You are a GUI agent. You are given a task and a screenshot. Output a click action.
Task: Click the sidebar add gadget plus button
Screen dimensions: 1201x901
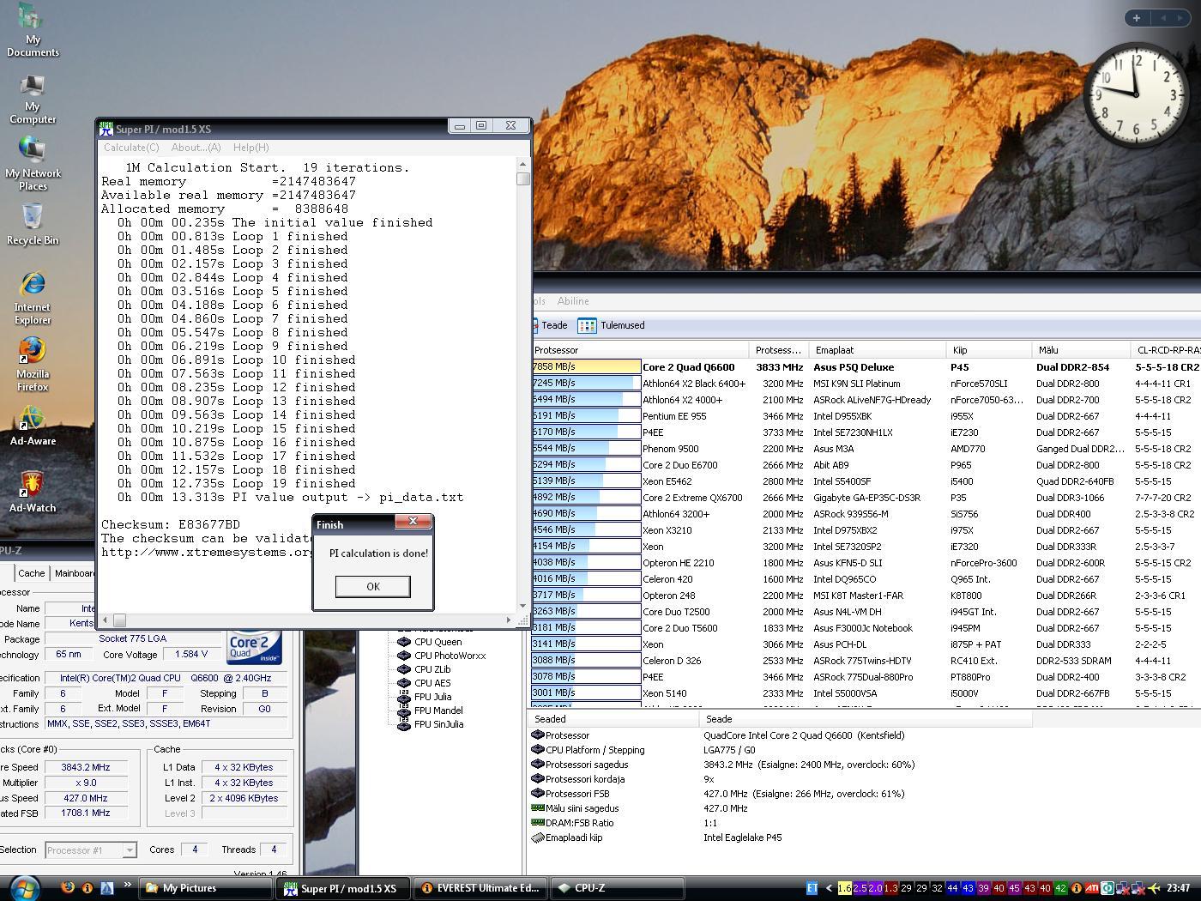(1137, 18)
